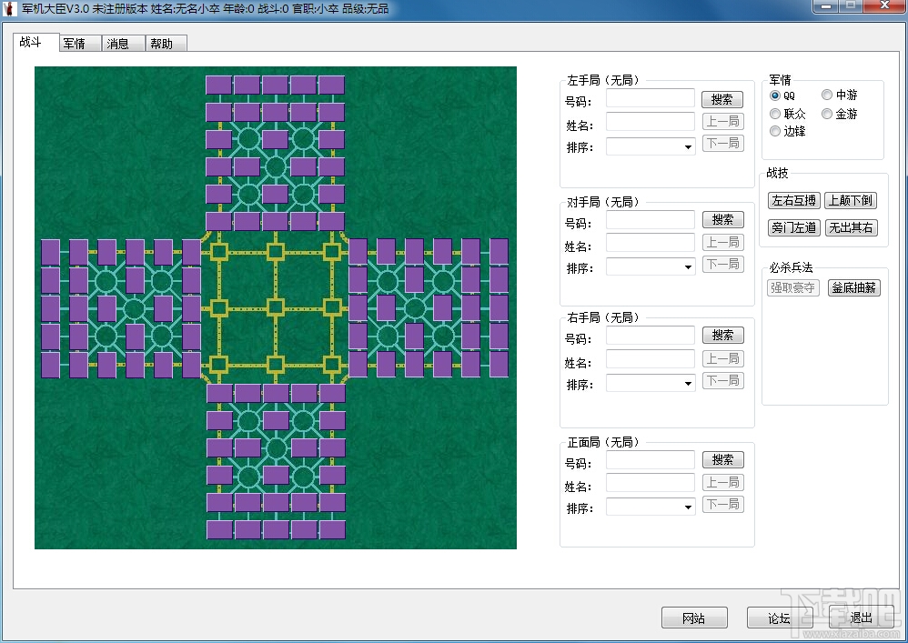Click the bottom-right purple piece of the bottom army
The height and width of the screenshot is (643, 908).
[332, 529]
